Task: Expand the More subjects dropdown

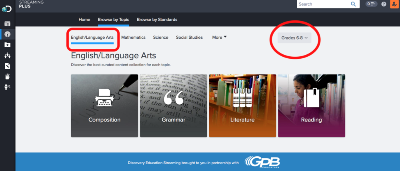Action: click(x=219, y=38)
